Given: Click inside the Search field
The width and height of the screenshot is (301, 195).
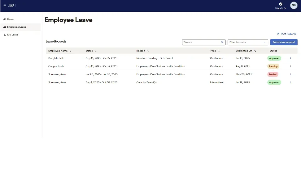Looking at the screenshot, I should click(x=201, y=42).
